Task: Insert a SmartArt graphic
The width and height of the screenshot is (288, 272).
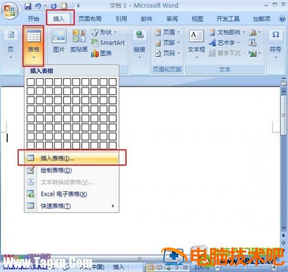Action: (x=108, y=43)
